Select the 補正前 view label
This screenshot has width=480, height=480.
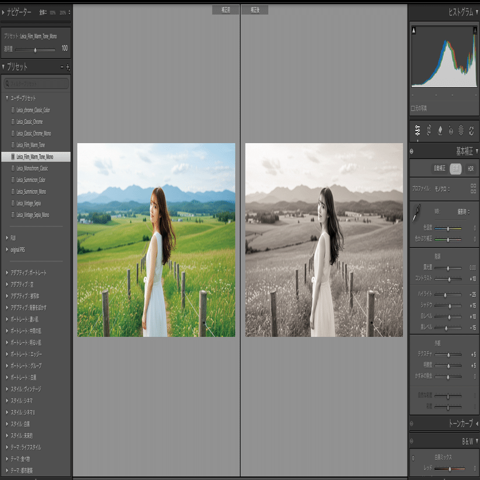pyautogui.click(x=226, y=10)
